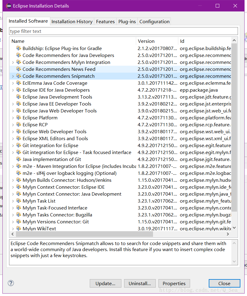Screen dimensions: 247x296
Task: Switch to the Installed Software tab
Action: [28, 21]
